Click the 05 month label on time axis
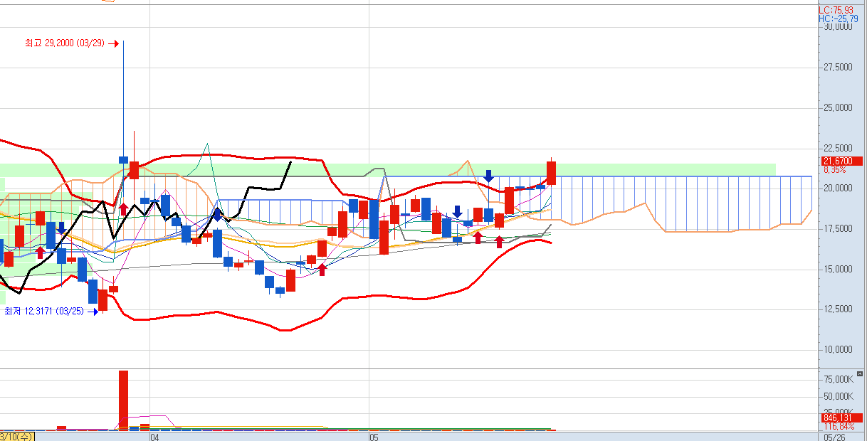 pos(374,437)
